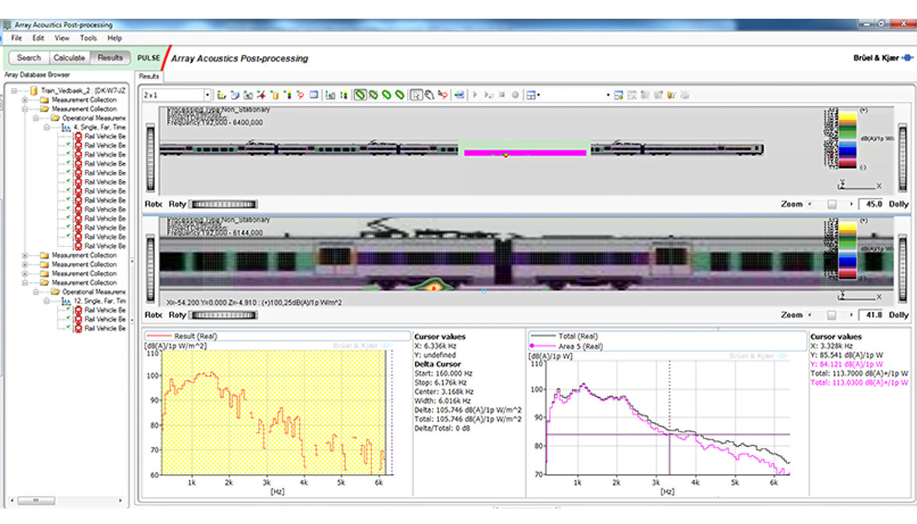Select the pointer cursor tool in toolbar

tap(417, 95)
